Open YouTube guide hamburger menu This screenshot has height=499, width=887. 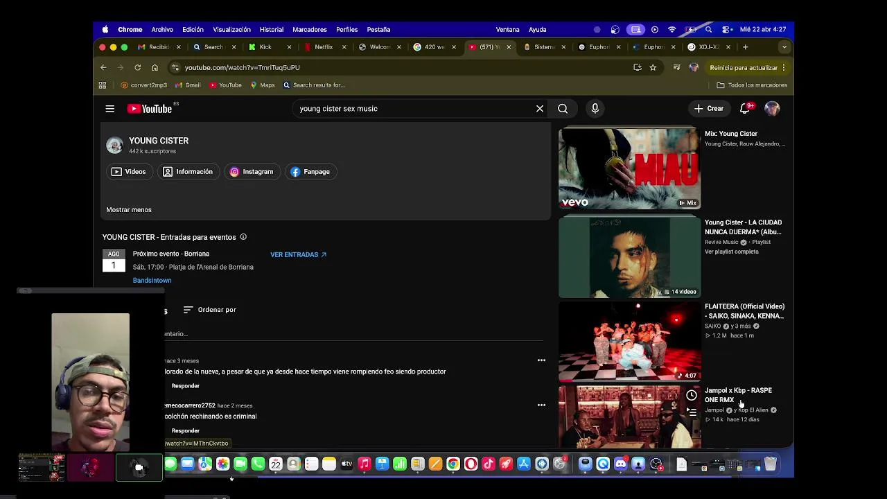coord(109,109)
